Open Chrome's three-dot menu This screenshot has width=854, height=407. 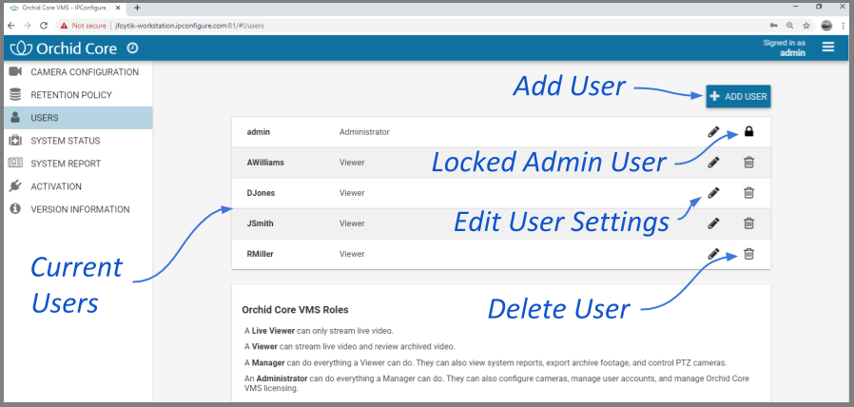844,26
